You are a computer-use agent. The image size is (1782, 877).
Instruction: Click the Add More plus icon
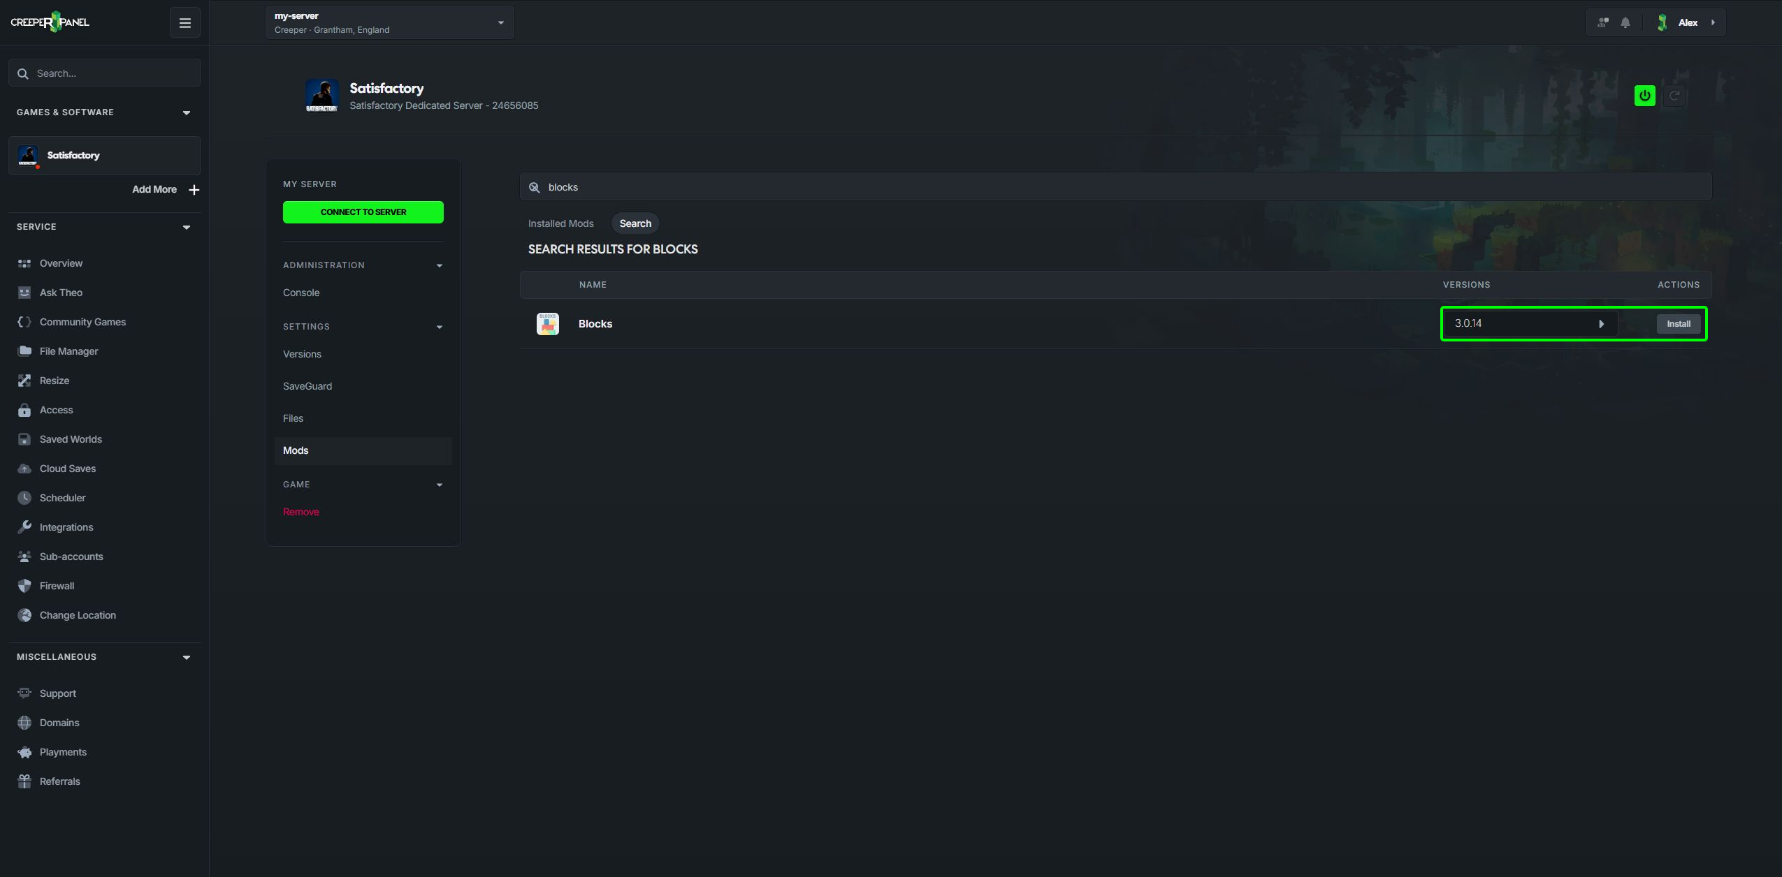[x=194, y=190]
